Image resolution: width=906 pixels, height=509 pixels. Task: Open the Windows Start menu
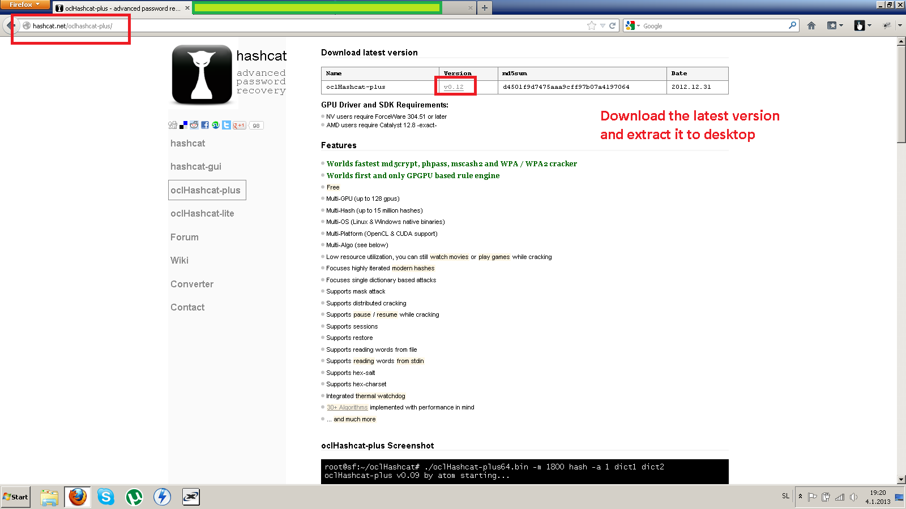tap(15, 497)
